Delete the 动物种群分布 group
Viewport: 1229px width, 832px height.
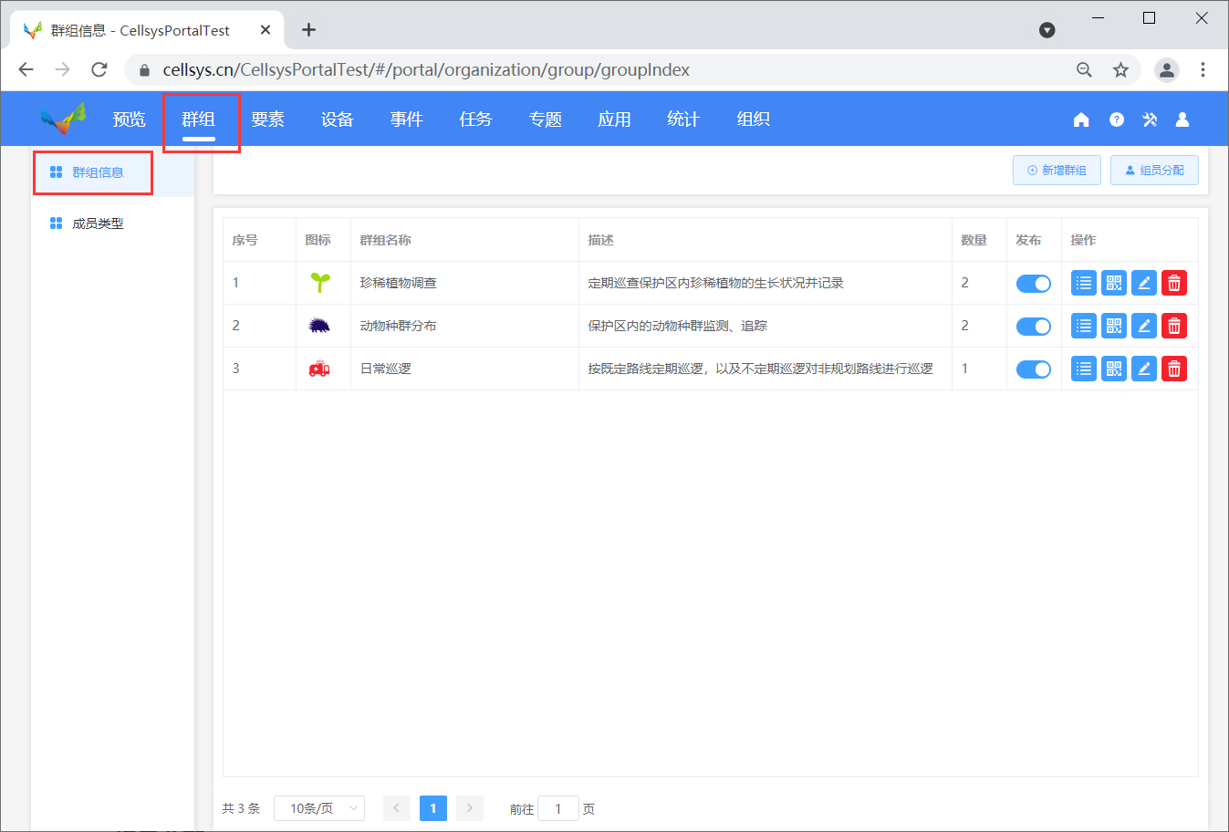[x=1173, y=326]
